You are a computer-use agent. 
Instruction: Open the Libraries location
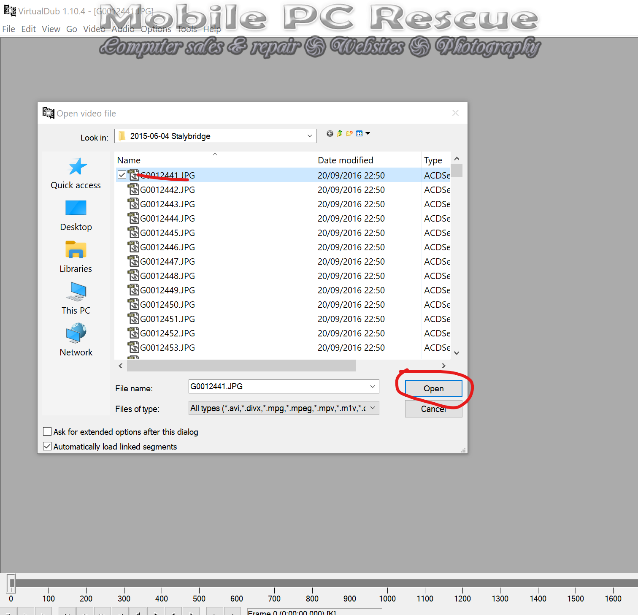point(76,257)
